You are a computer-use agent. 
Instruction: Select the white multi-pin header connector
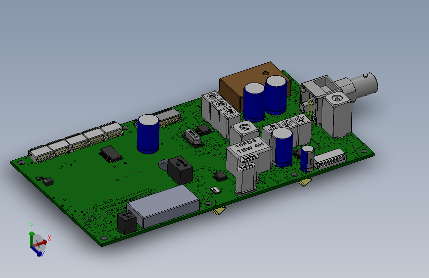tap(330, 159)
